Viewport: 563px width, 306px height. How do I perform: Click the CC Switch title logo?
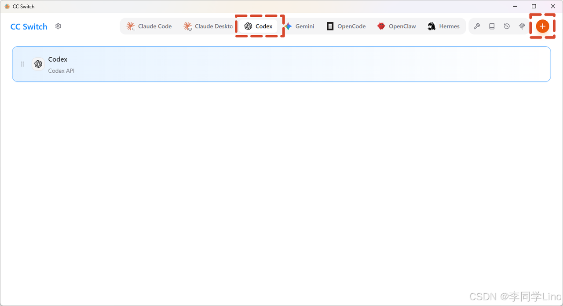[x=29, y=26]
